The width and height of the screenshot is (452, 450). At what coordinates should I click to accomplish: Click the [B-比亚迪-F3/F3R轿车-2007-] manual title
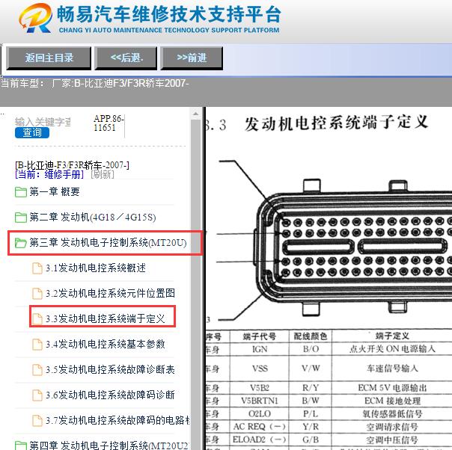click(72, 165)
